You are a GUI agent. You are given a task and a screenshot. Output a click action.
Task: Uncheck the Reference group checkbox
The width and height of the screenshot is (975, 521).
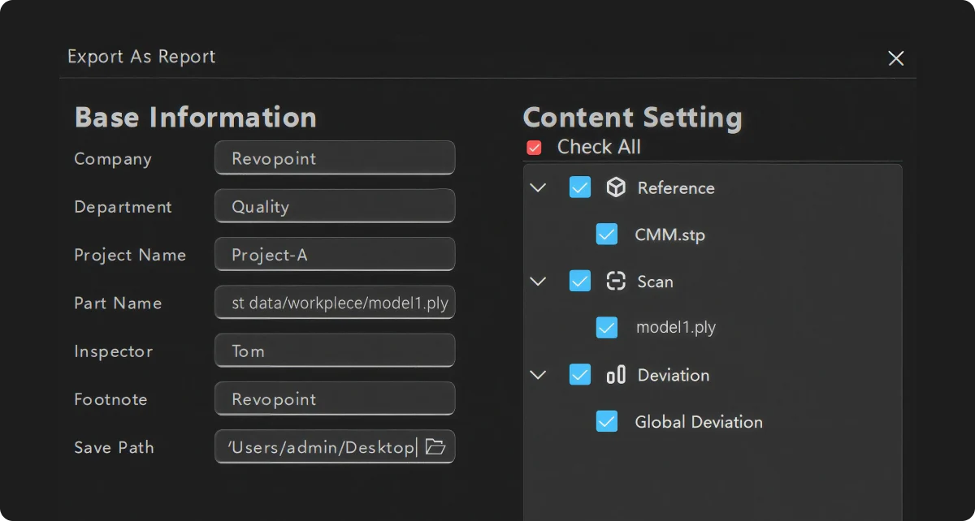click(x=579, y=187)
